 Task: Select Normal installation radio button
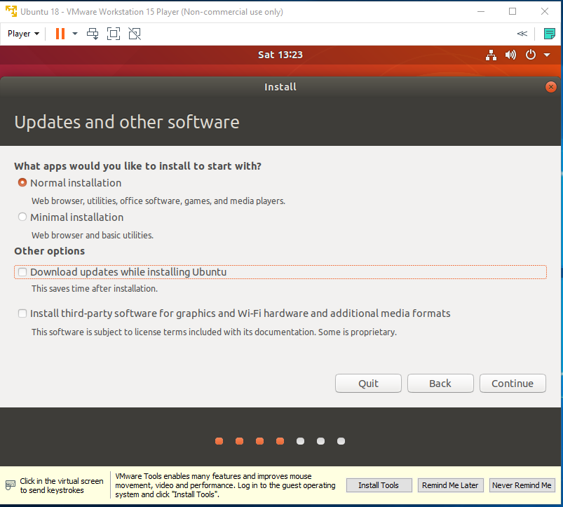(x=22, y=182)
